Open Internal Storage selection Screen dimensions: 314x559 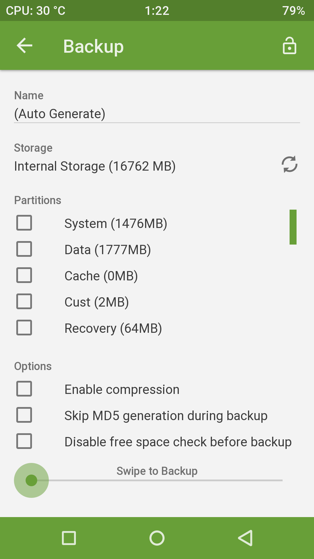(95, 166)
